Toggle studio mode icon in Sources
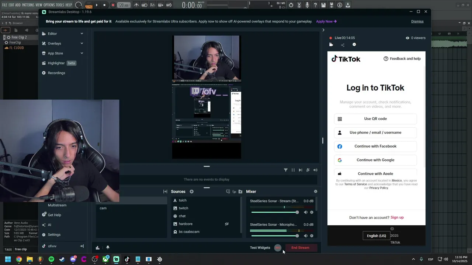The width and height of the screenshot is (472, 265). (x=228, y=191)
